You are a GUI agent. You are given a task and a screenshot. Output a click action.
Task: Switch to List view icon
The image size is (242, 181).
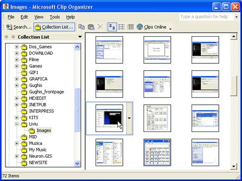point(122,27)
